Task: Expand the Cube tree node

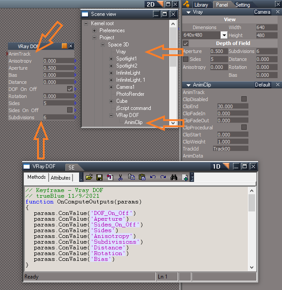Action: point(111,101)
